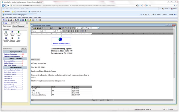This screenshot has width=179, height=112.
Task: Toggle italic formatting in the editor
Action: (x=66, y=31)
